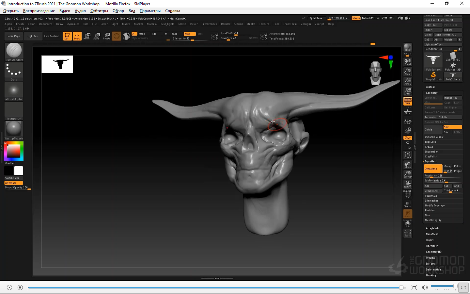Open the Субтитры menu in SMPlayer
The height and width of the screenshot is (294, 470).
click(99, 11)
